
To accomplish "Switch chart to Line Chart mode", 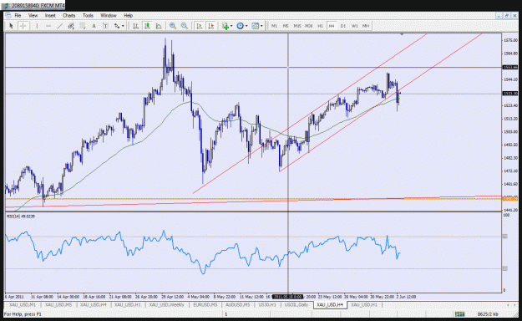I will [x=159, y=26].
